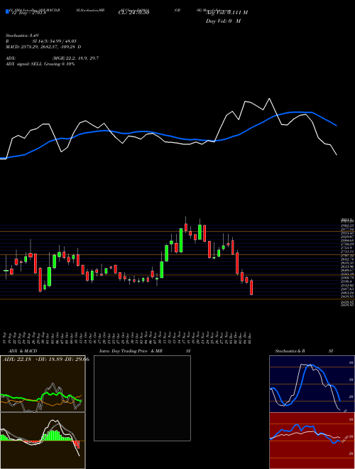This screenshot has width=355, height=469.
Task: Click the Stochastics: 8.49 reading
Action: [22, 36]
